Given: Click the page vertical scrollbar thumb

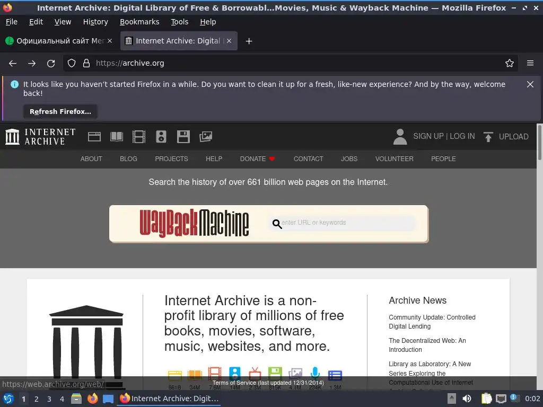Looking at the screenshot, I should tap(539, 143).
